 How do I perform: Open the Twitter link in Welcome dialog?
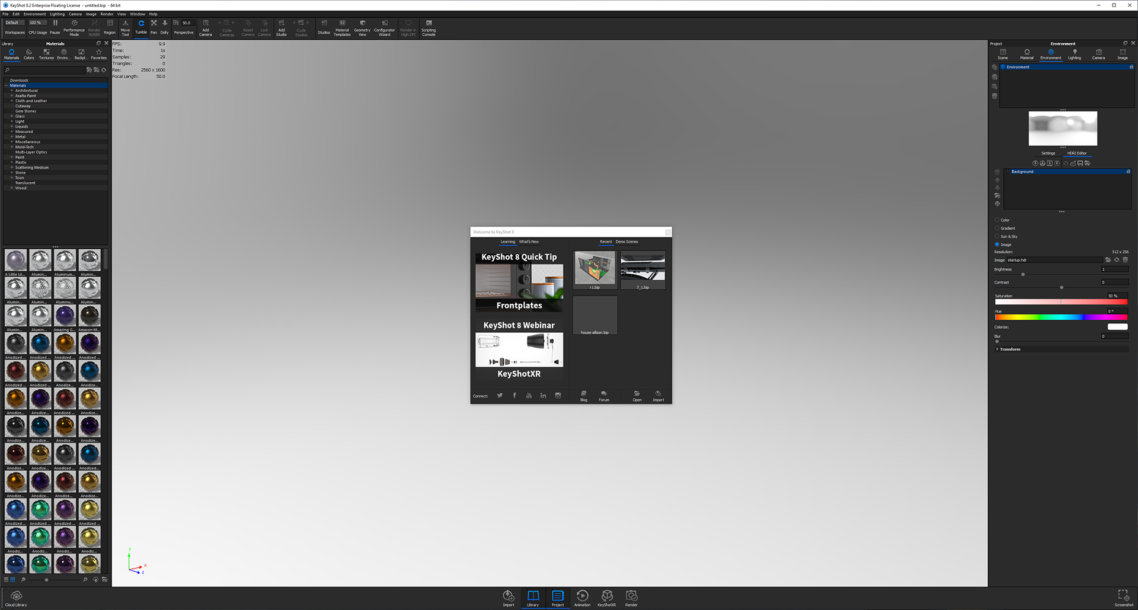[x=500, y=396]
